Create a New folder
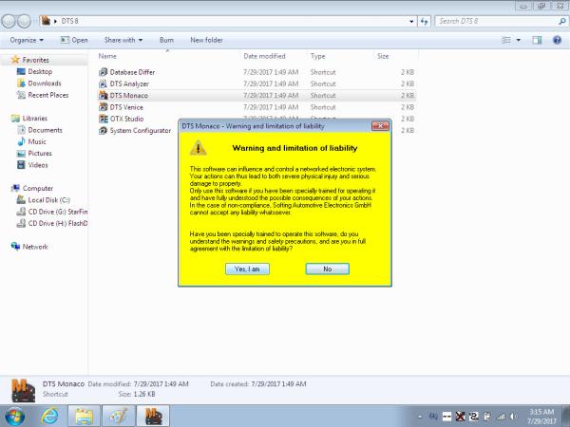This screenshot has width=570, height=427. [206, 40]
